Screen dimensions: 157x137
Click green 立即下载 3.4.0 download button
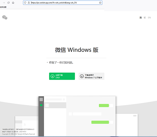62,76
